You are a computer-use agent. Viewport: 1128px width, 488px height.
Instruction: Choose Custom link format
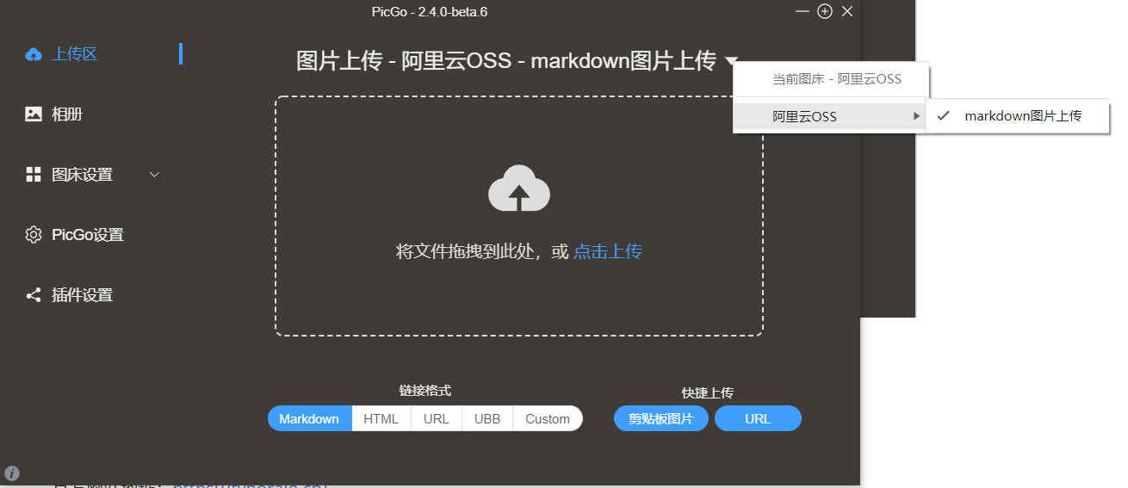(x=548, y=419)
